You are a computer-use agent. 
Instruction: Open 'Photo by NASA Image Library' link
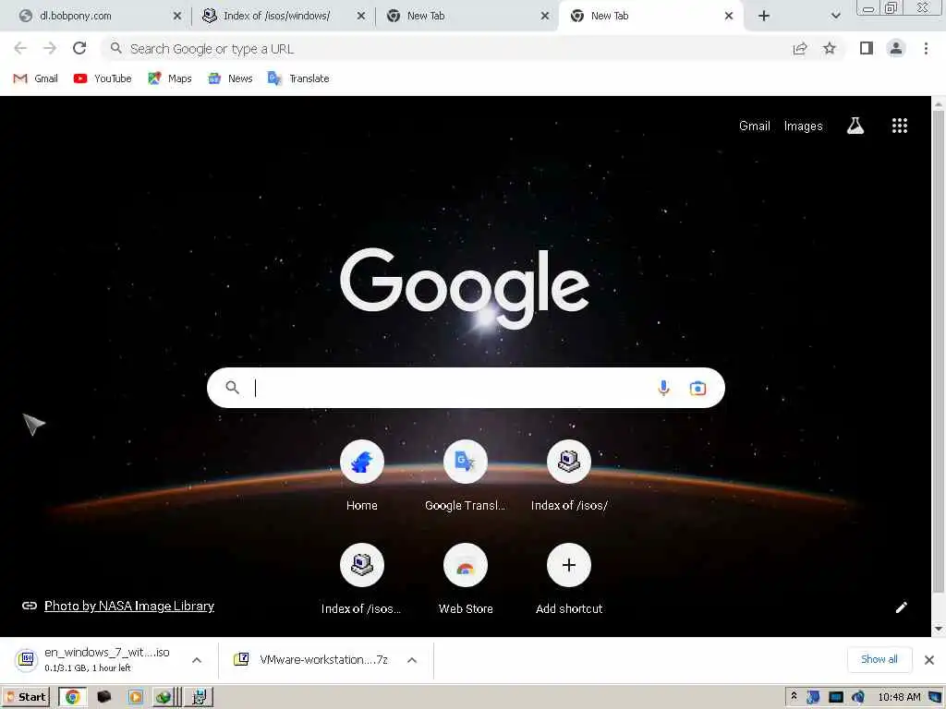pos(129,606)
